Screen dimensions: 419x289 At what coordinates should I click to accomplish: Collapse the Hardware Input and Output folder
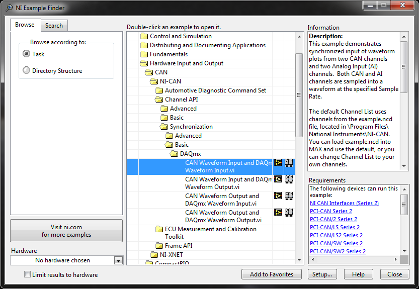click(x=144, y=63)
